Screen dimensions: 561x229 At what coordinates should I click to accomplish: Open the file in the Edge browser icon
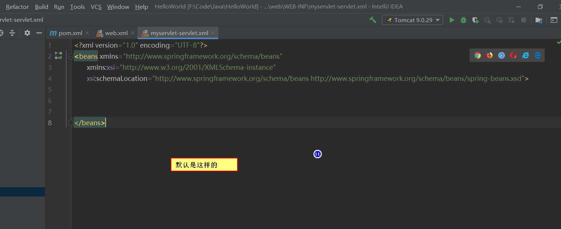pos(537,55)
